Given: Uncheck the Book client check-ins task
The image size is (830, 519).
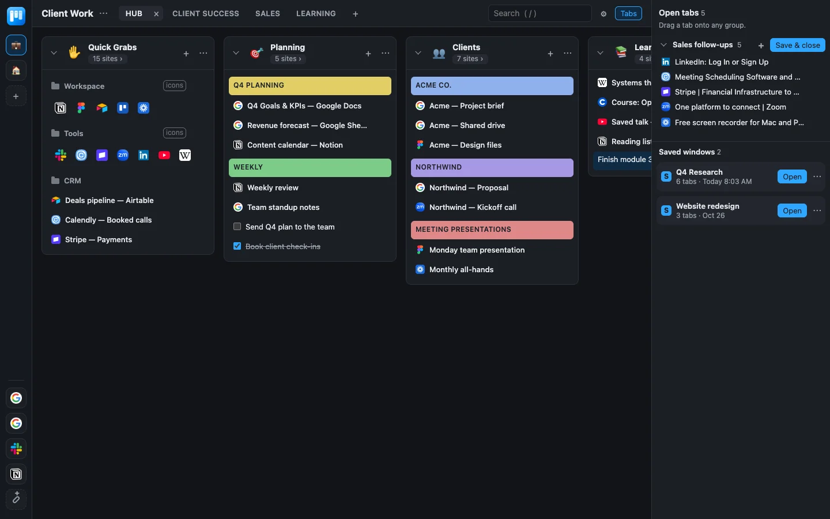Looking at the screenshot, I should 237,246.
